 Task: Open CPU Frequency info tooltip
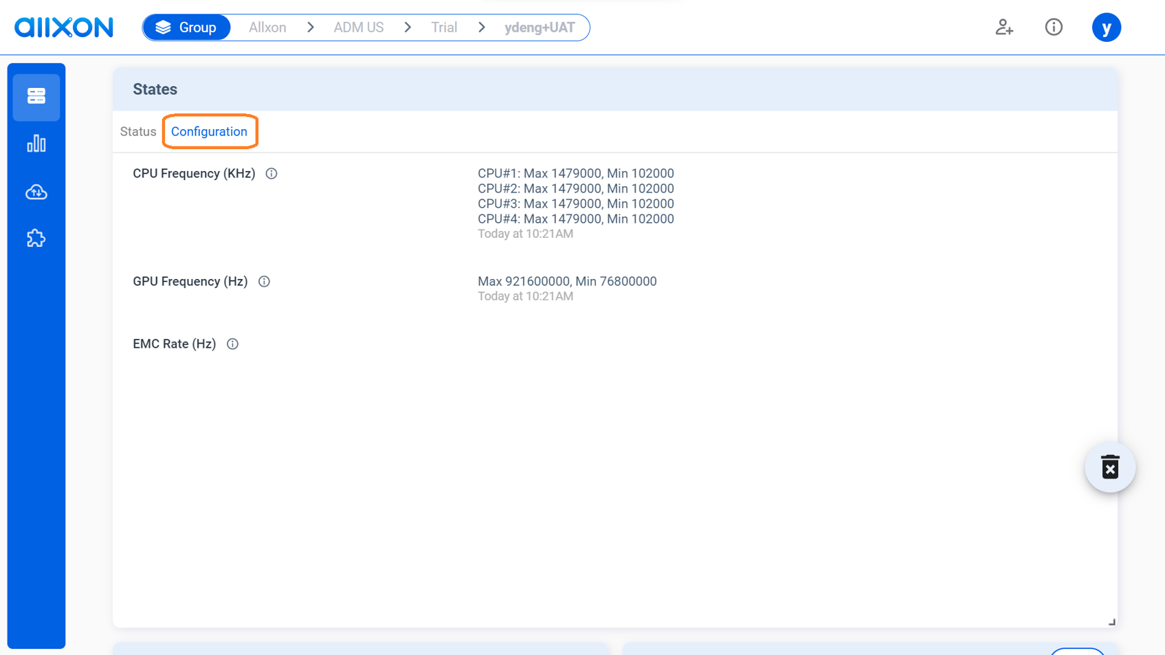point(271,174)
